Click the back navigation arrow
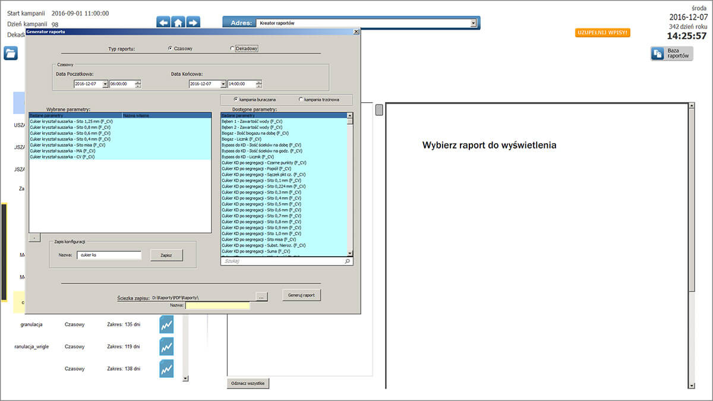 pos(162,21)
